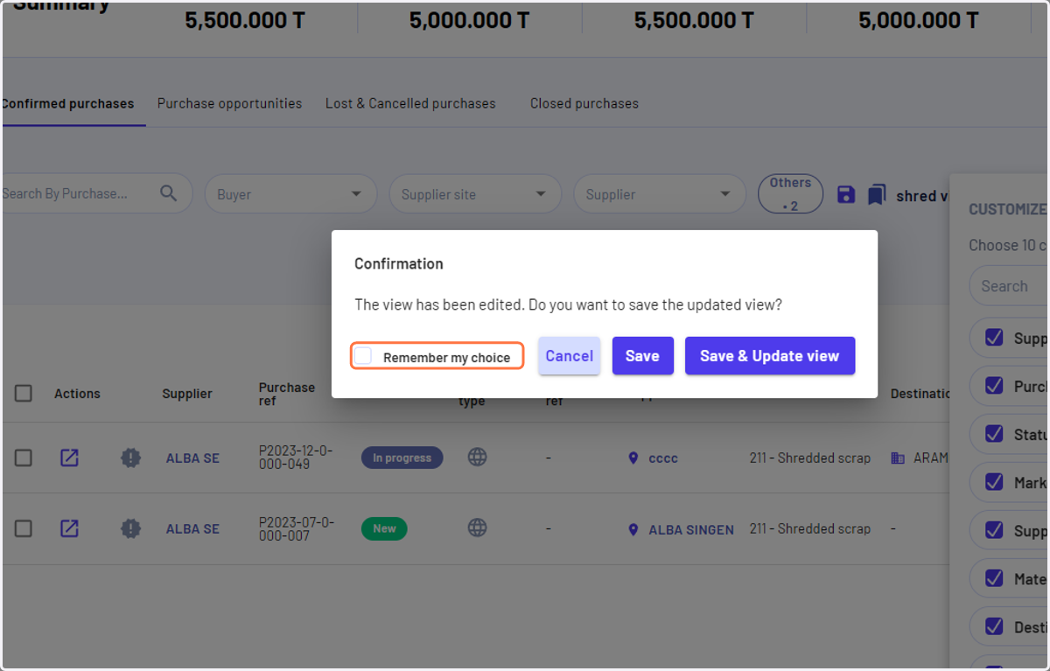Choose Save & Update view
Screen dimensions: 1050x671
pyautogui.click(x=769, y=356)
